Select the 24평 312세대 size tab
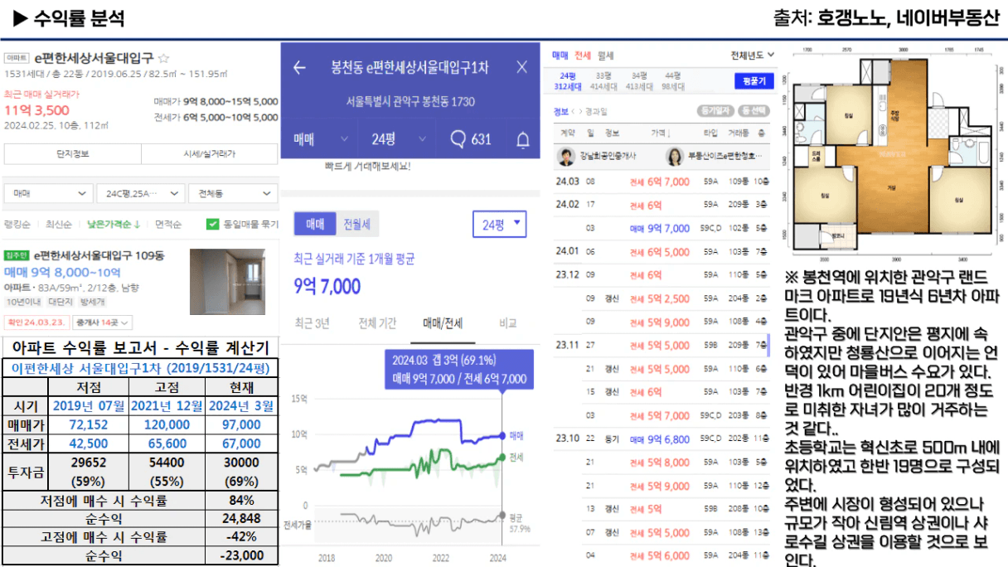This screenshot has width=1008, height=567. 569,80
